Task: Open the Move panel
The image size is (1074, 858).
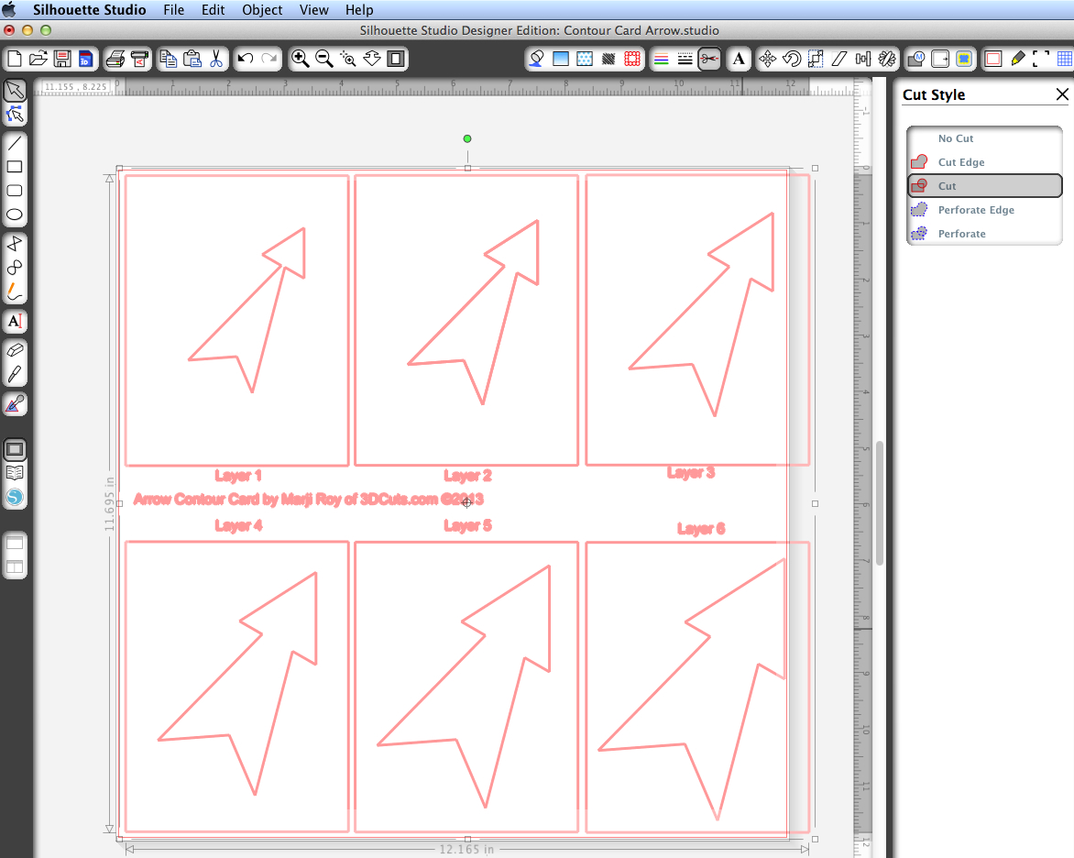Action: point(767,59)
